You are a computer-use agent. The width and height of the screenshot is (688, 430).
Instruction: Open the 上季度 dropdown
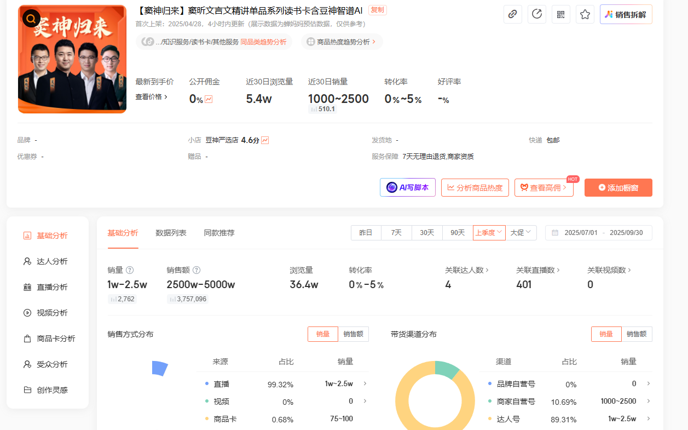489,233
